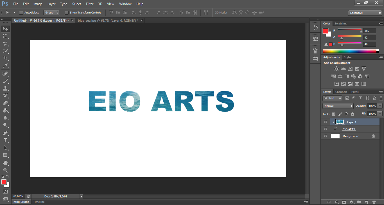Screen dimensions: 384x205
Task: Add a Color Balance adjustment
Action: pyautogui.click(x=340, y=76)
